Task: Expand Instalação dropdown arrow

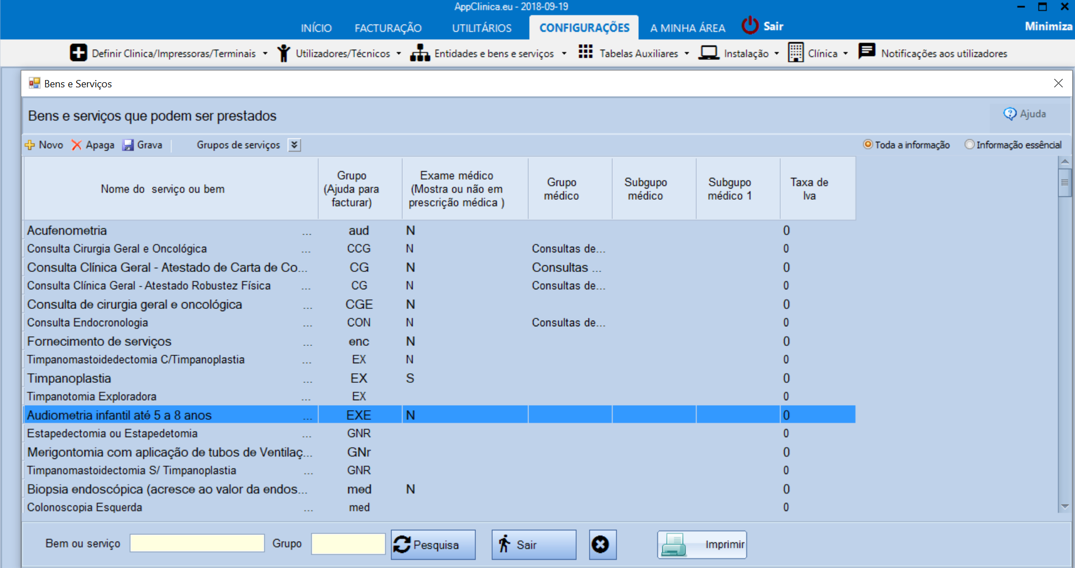Action: [x=777, y=54]
